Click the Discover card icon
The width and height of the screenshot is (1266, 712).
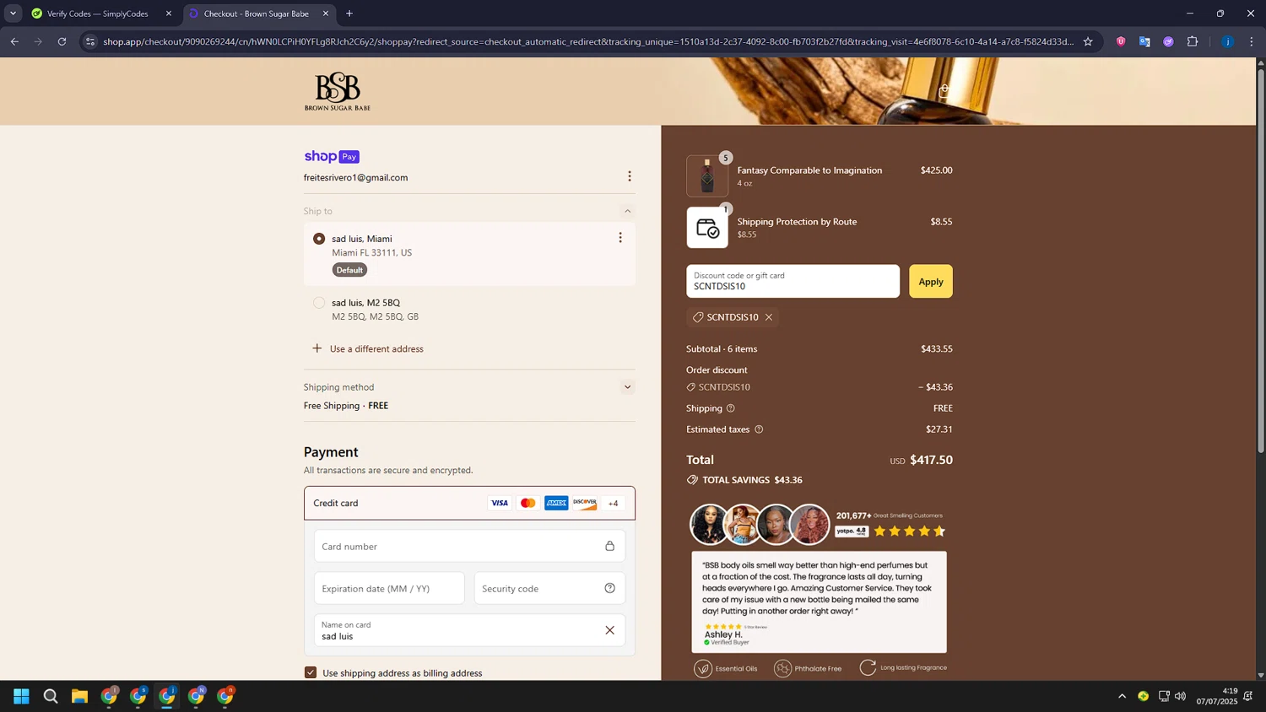(x=585, y=503)
